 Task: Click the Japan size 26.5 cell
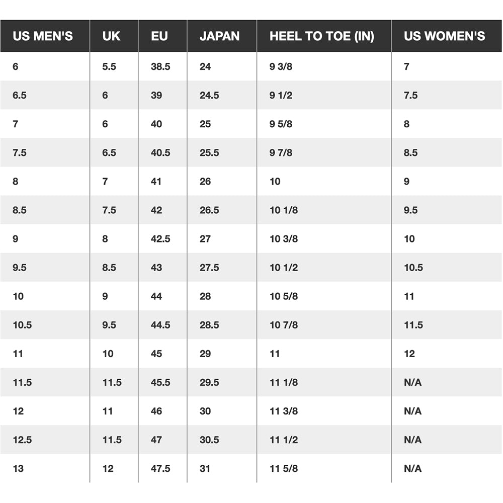click(x=209, y=210)
